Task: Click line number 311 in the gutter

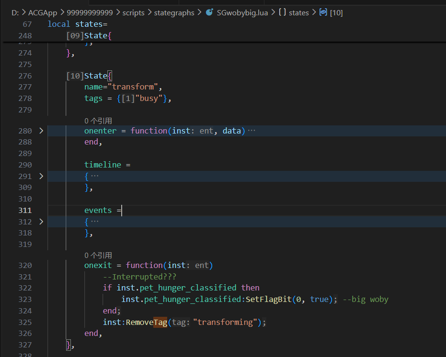Action: 24,210
